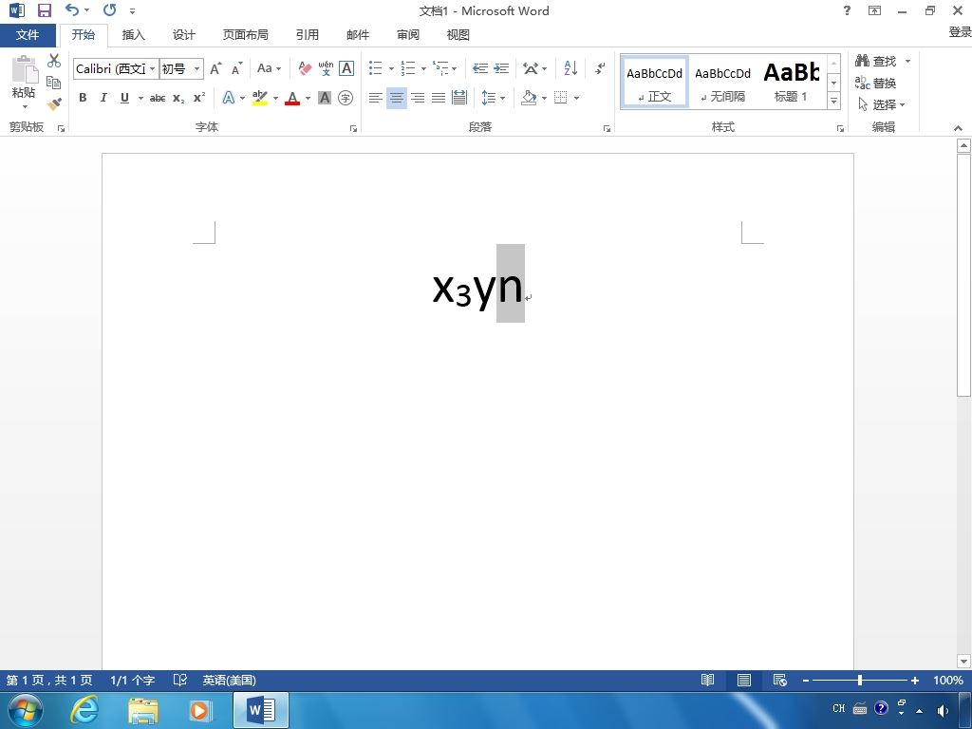Click 选择 (Select) button
Screen dimensions: 972x729
882,104
